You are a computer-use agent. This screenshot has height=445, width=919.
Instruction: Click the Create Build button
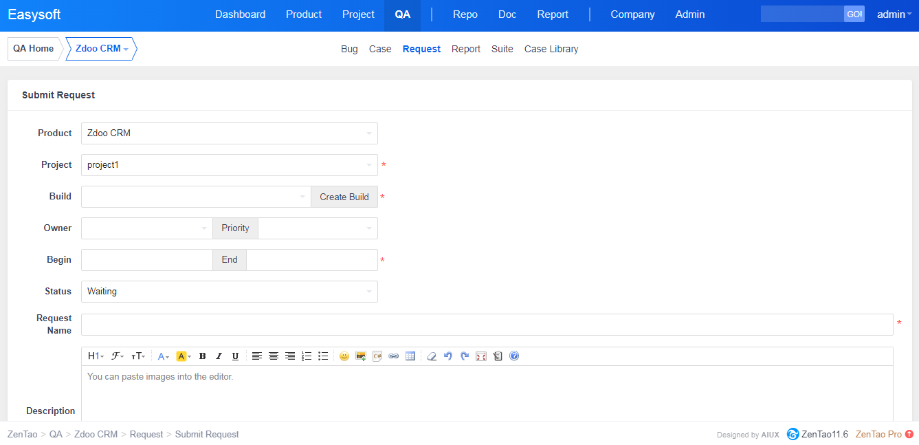click(344, 197)
